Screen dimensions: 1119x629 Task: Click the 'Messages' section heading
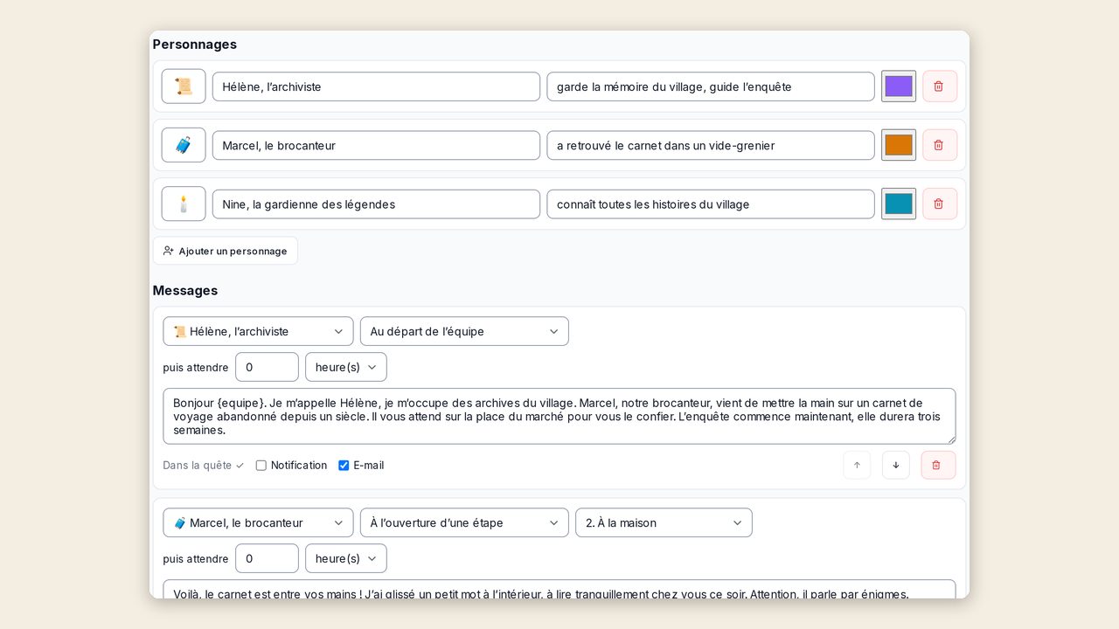coord(185,290)
